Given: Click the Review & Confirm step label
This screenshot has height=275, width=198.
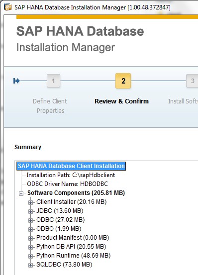Looking at the screenshot, I should pyautogui.click(x=121, y=101).
